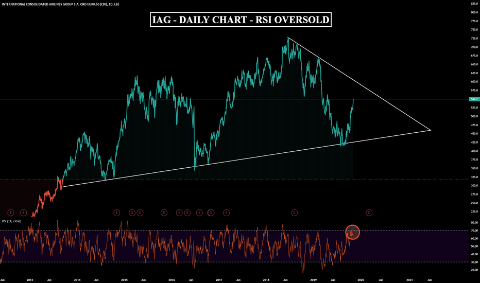Click the 2014 label on time axis
480x283 pixels.
pos(77,280)
